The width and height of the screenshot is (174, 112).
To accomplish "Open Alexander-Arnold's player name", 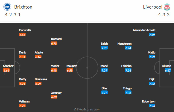I will 144,30.
